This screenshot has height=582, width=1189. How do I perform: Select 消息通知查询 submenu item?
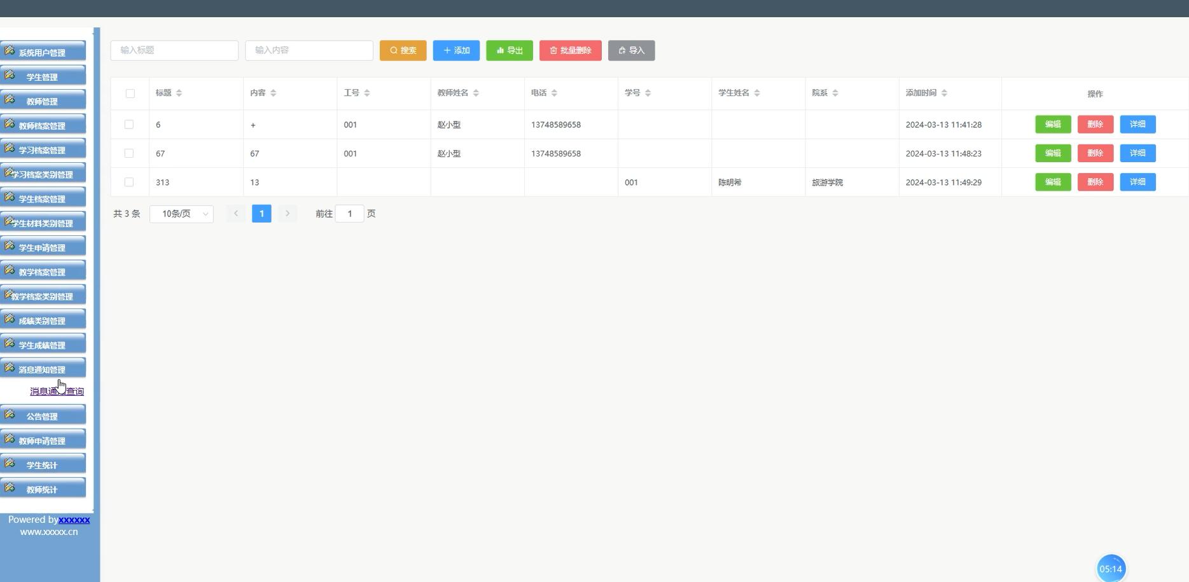pyautogui.click(x=56, y=391)
